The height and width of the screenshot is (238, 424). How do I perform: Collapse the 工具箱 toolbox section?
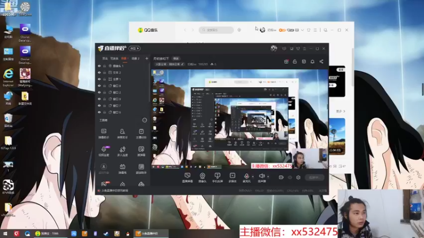[x=145, y=120]
